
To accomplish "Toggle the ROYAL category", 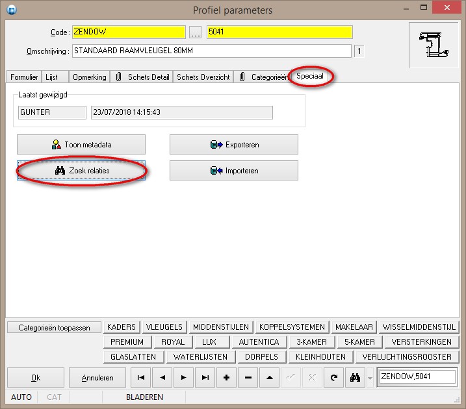I will 173,342.
